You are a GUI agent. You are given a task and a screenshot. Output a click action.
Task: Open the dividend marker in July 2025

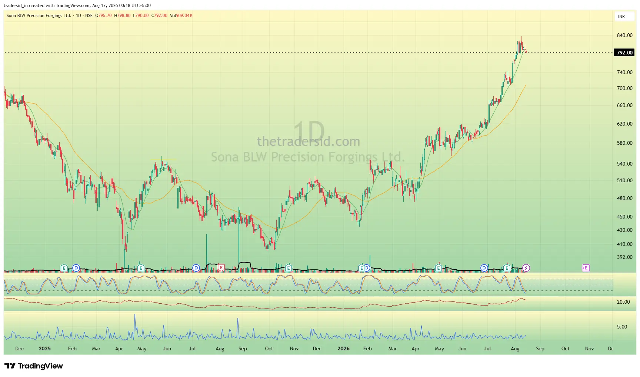click(x=196, y=268)
